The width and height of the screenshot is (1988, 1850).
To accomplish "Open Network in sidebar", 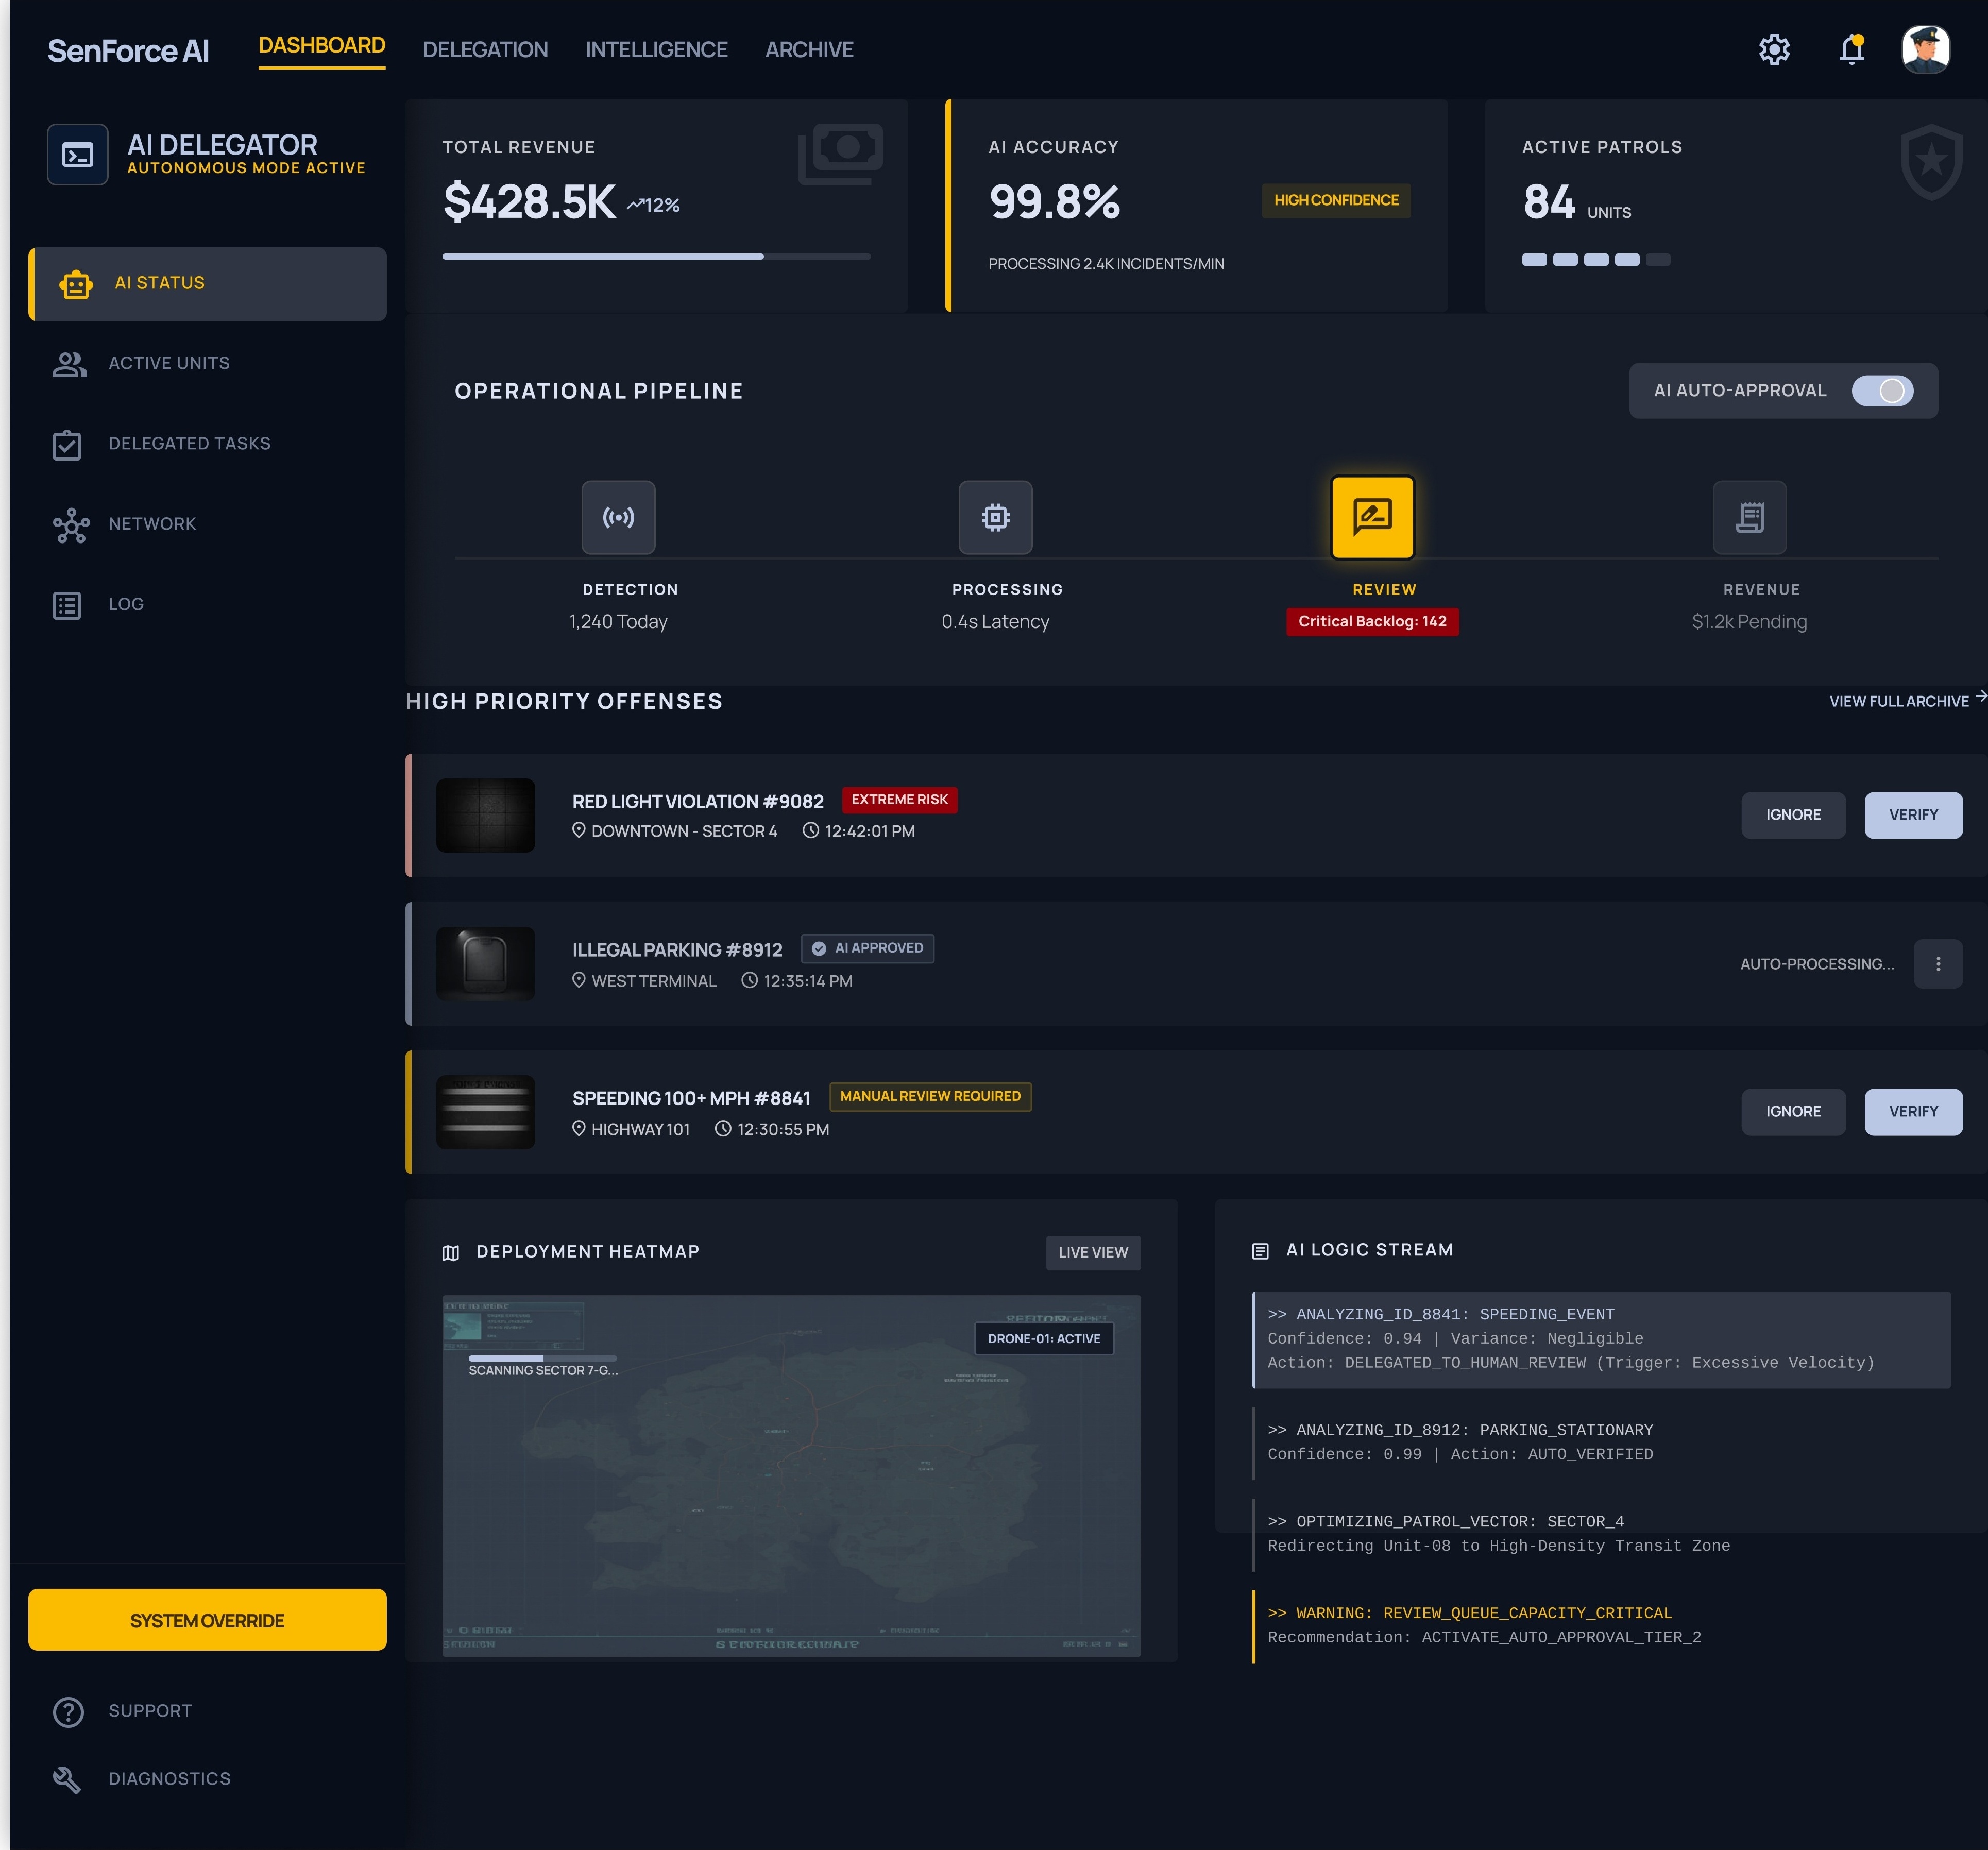I will click(207, 524).
